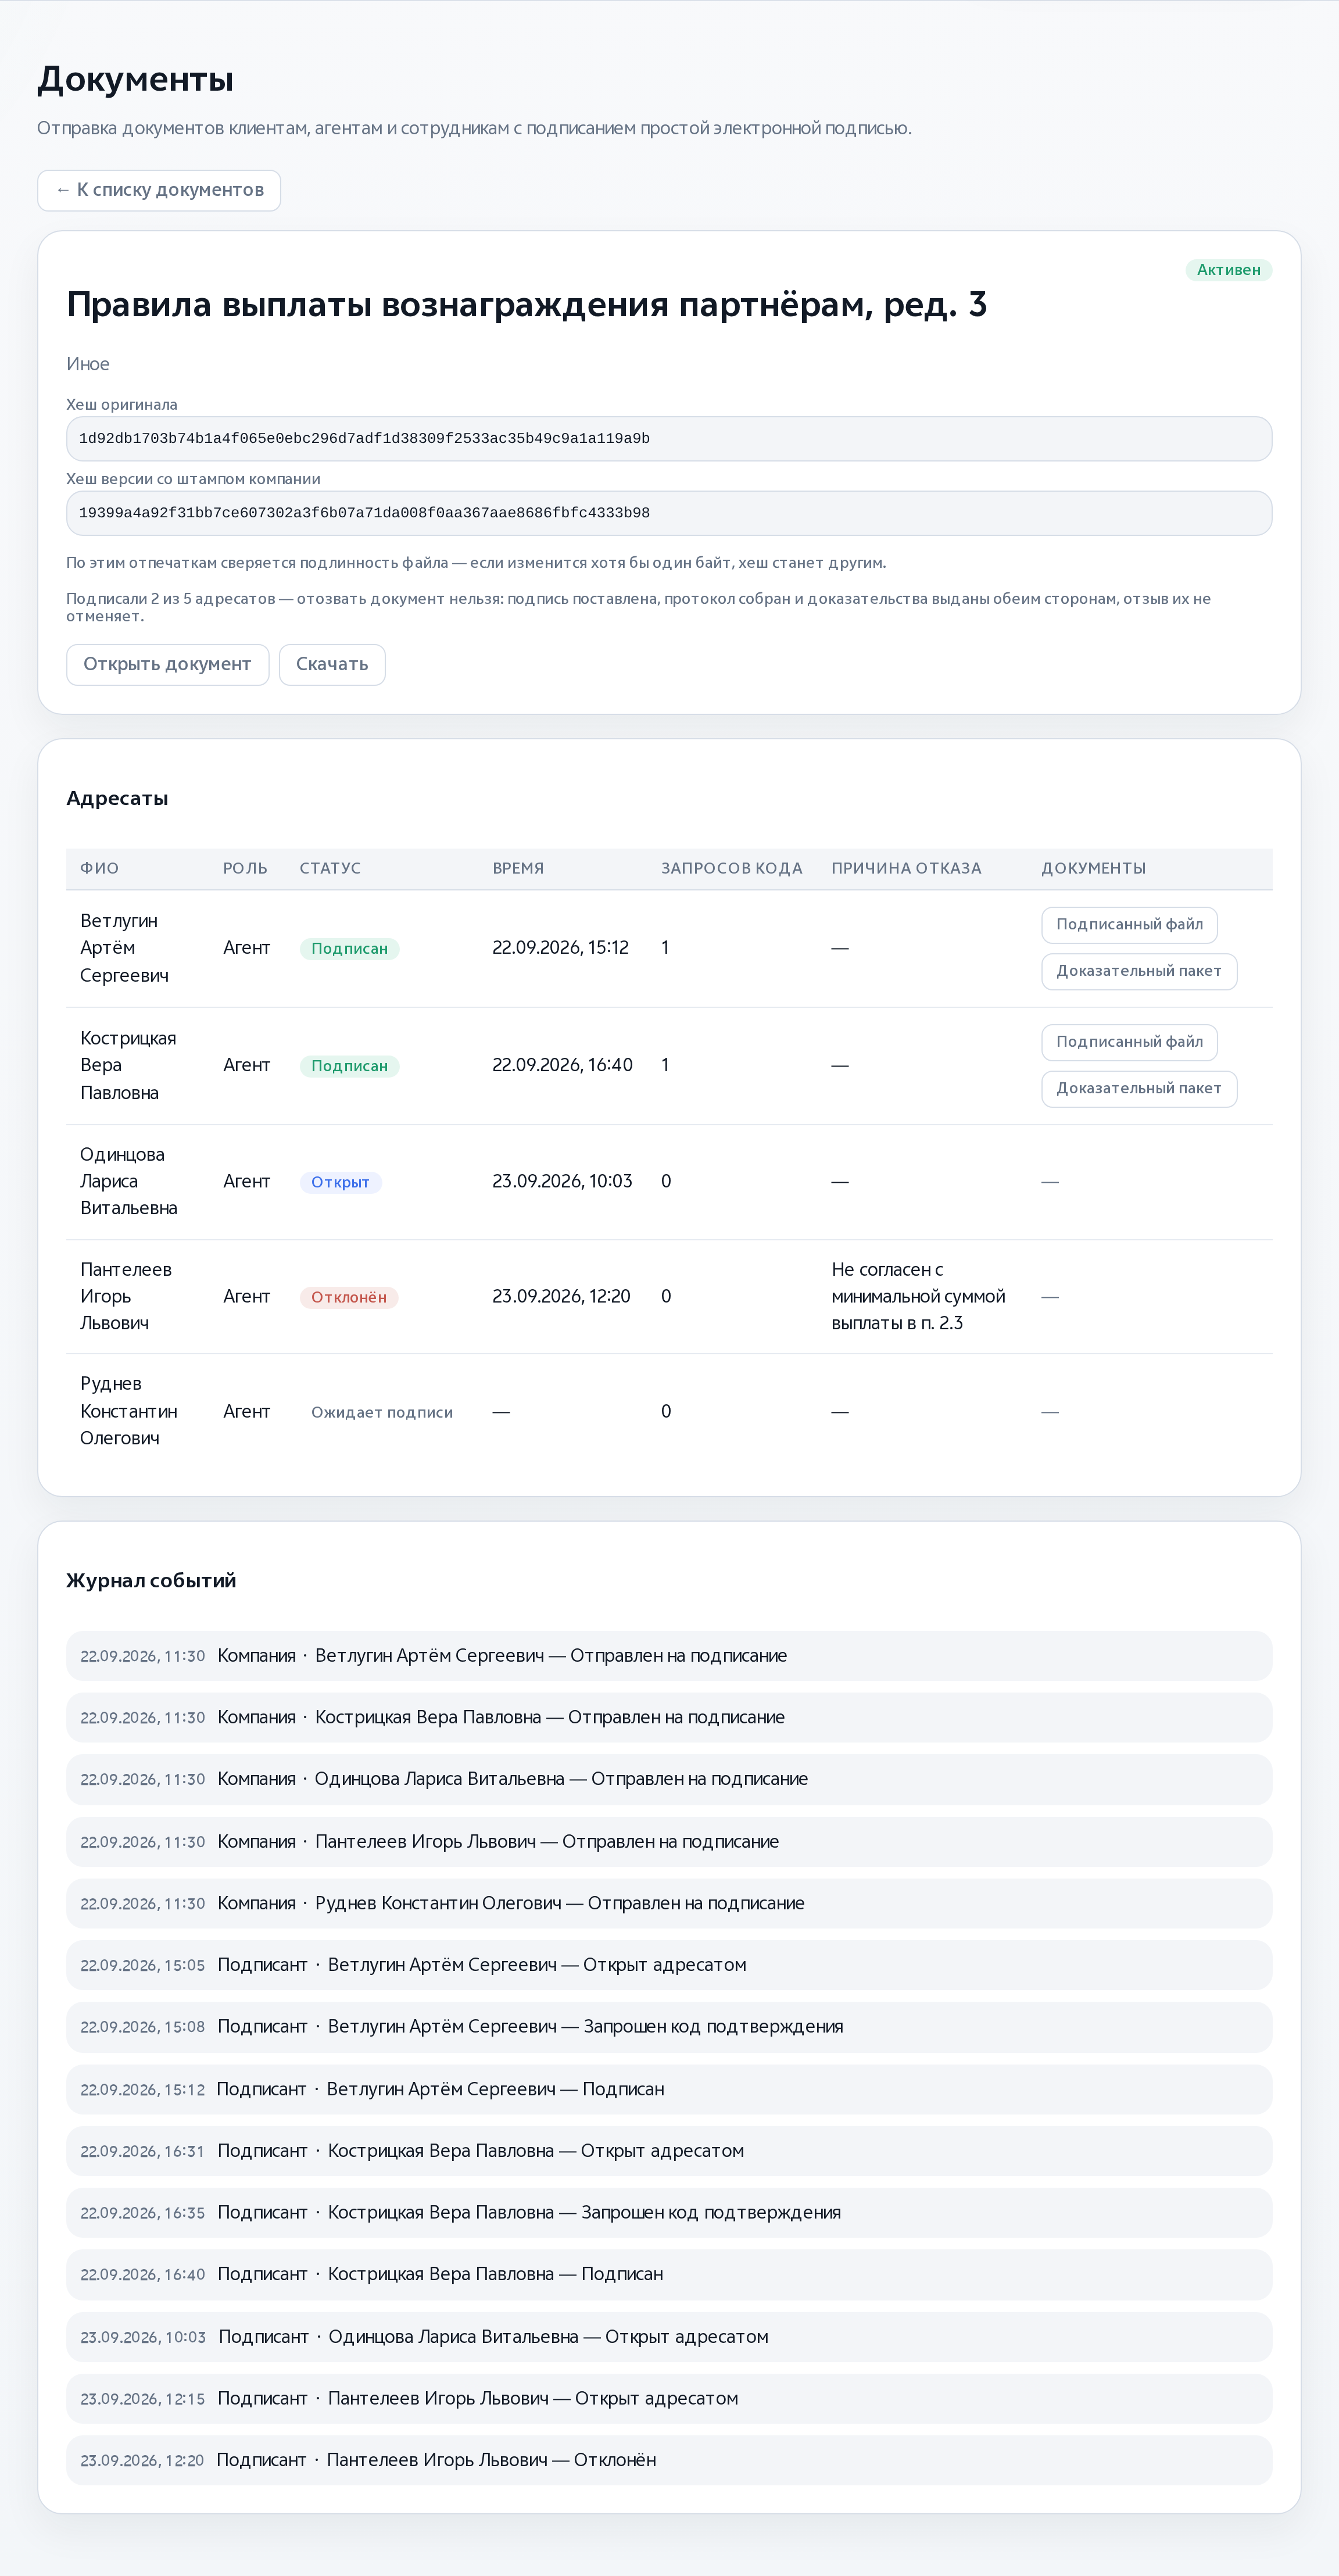Open Кострицкая's Подписанный файл
1339x2576 pixels.
1129,1042
